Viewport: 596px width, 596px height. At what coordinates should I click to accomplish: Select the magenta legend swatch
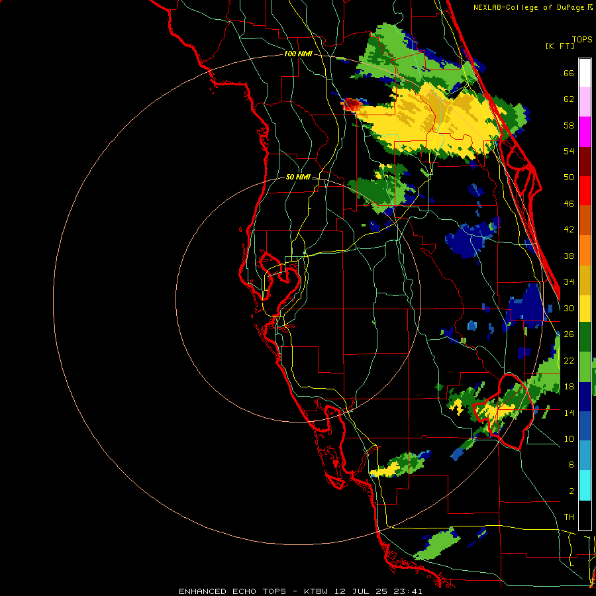(585, 132)
